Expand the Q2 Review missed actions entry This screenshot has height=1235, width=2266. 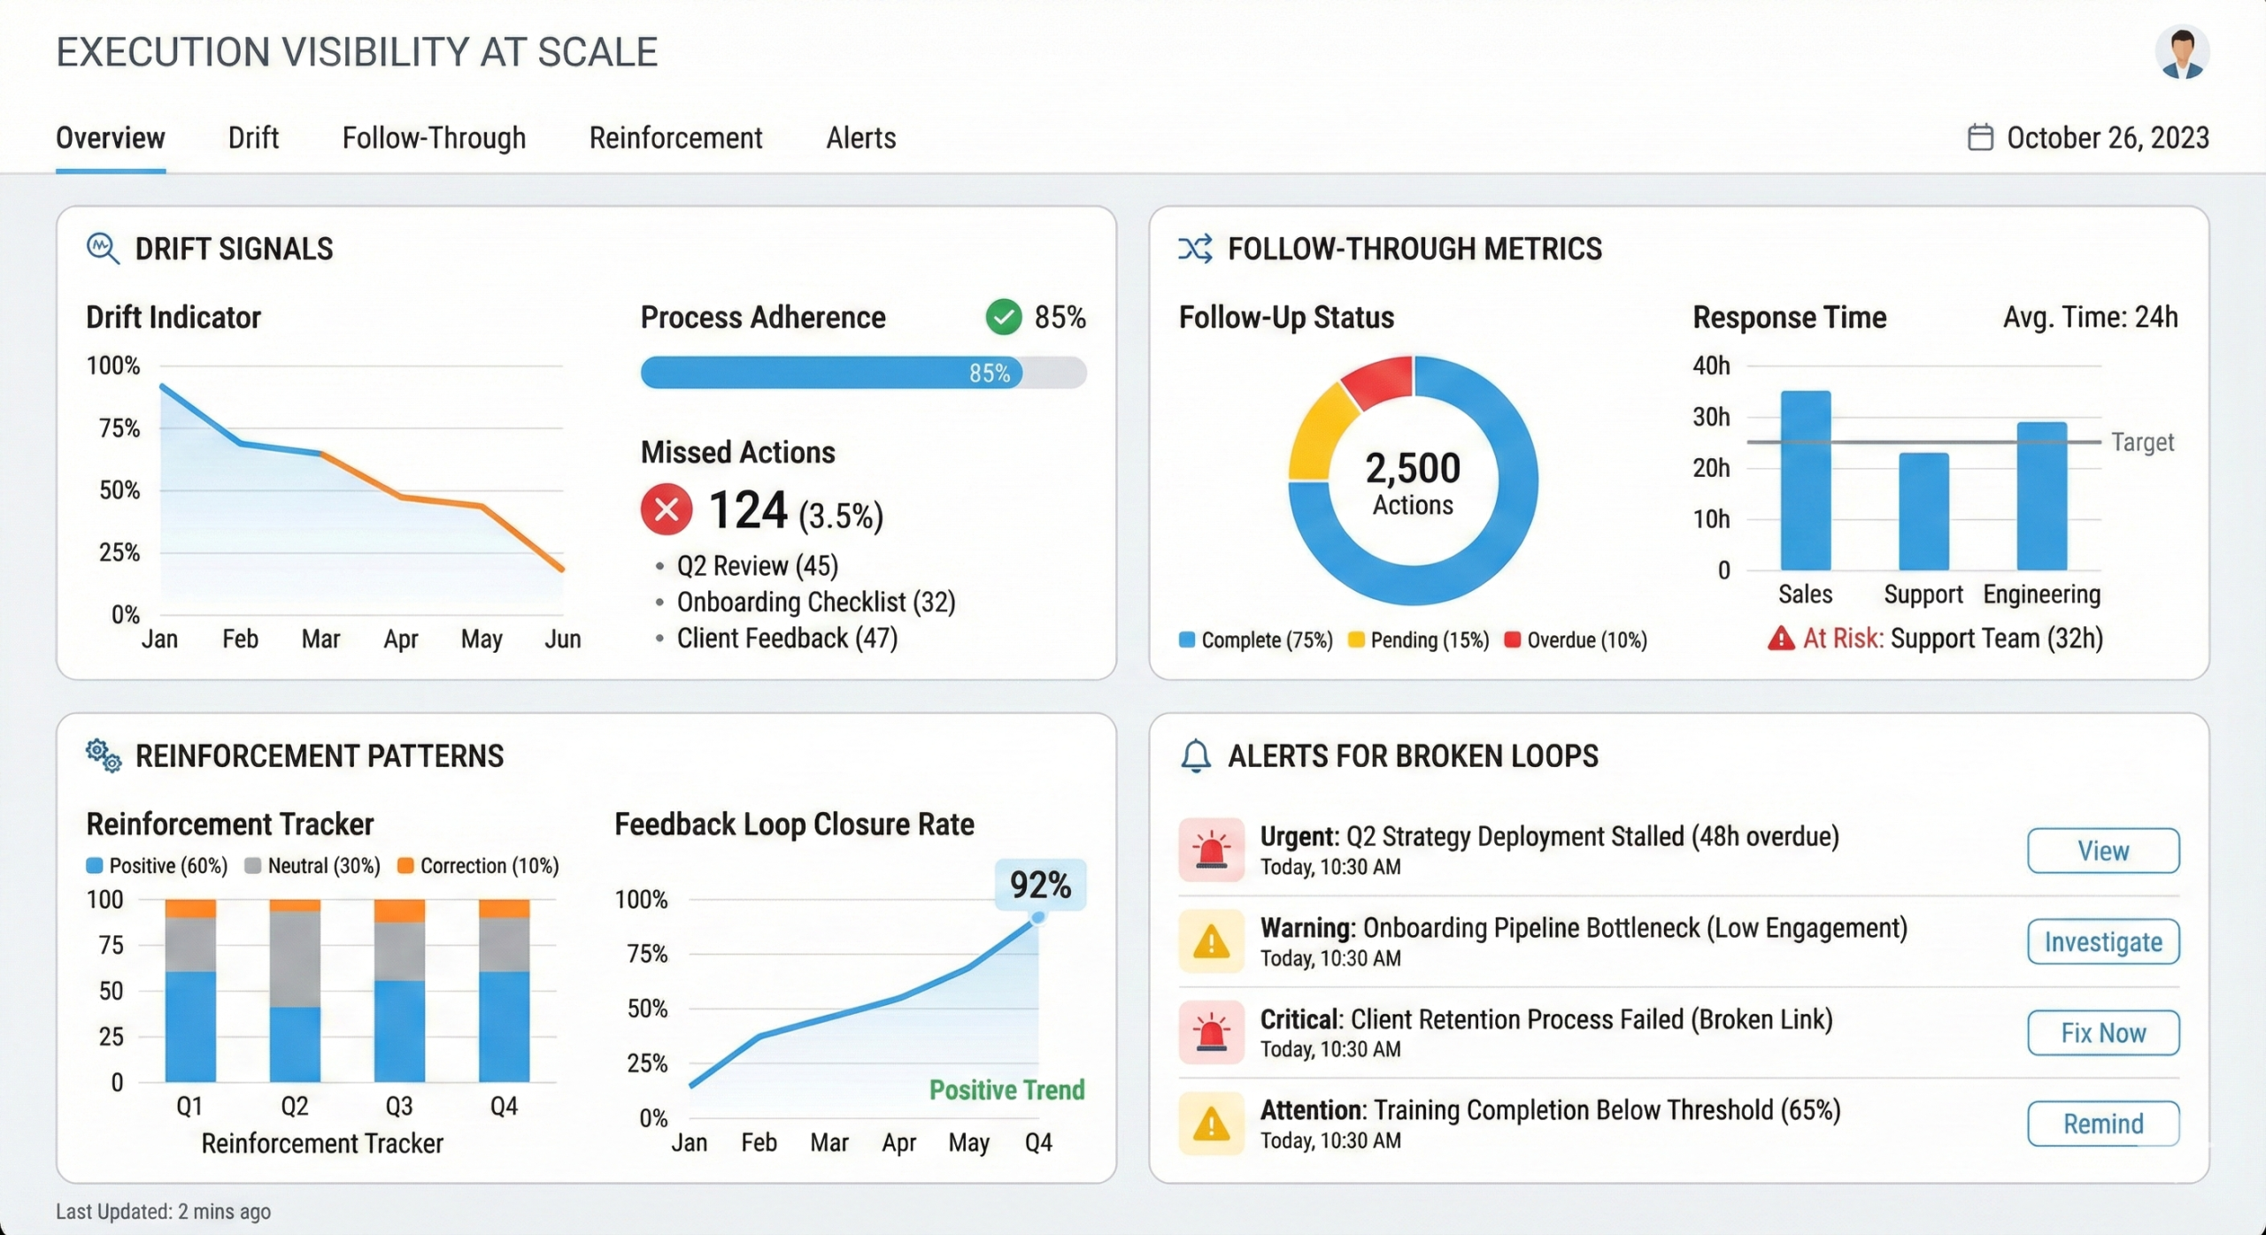coord(757,565)
